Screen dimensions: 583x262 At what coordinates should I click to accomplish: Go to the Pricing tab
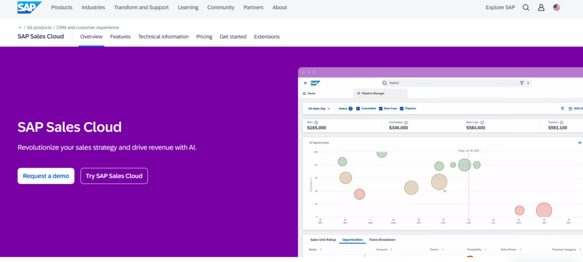click(204, 37)
